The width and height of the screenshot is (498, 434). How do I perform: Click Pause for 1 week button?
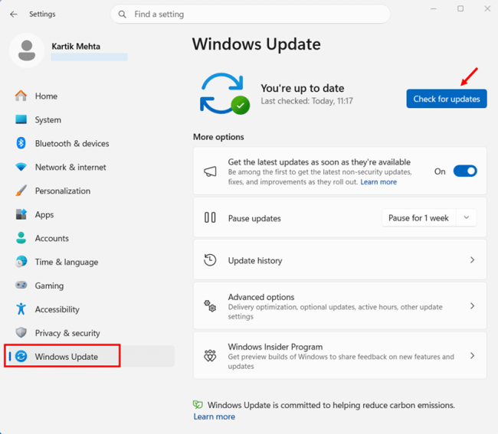pos(418,217)
